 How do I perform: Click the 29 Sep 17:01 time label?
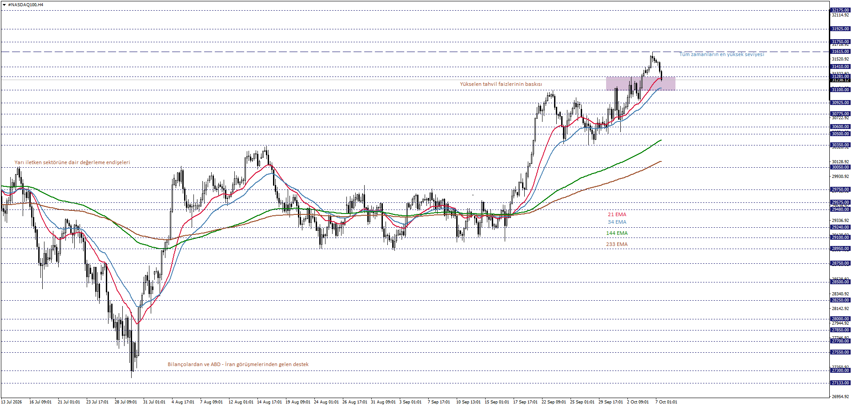(x=611, y=402)
